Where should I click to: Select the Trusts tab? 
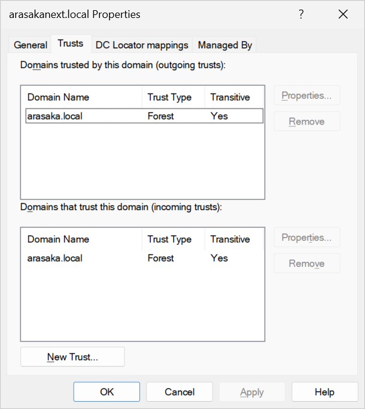pos(71,44)
